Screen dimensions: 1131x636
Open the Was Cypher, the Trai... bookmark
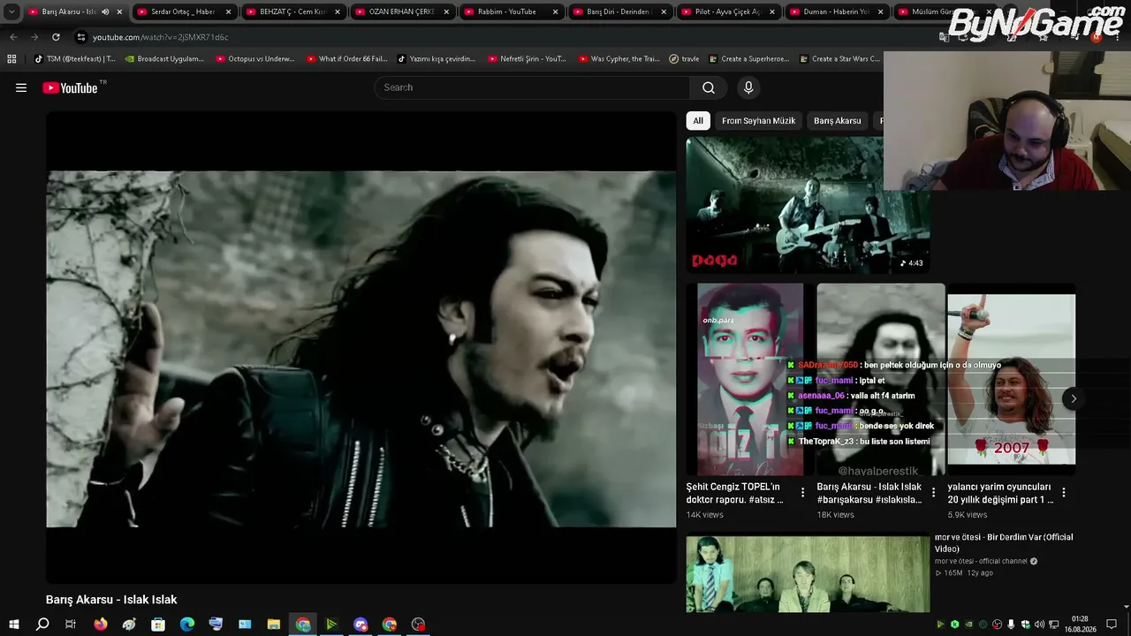(619, 59)
